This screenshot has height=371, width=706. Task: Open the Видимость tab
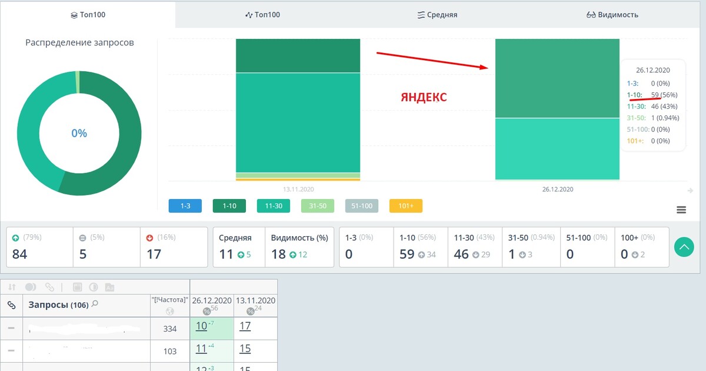(x=612, y=15)
